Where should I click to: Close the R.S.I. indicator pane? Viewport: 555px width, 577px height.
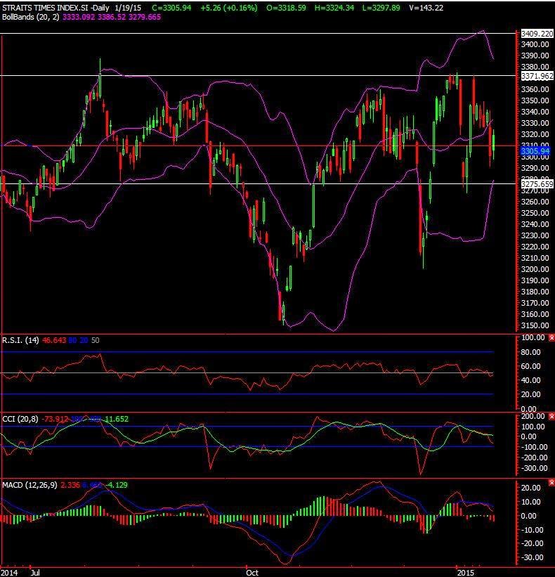tap(551, 337)
